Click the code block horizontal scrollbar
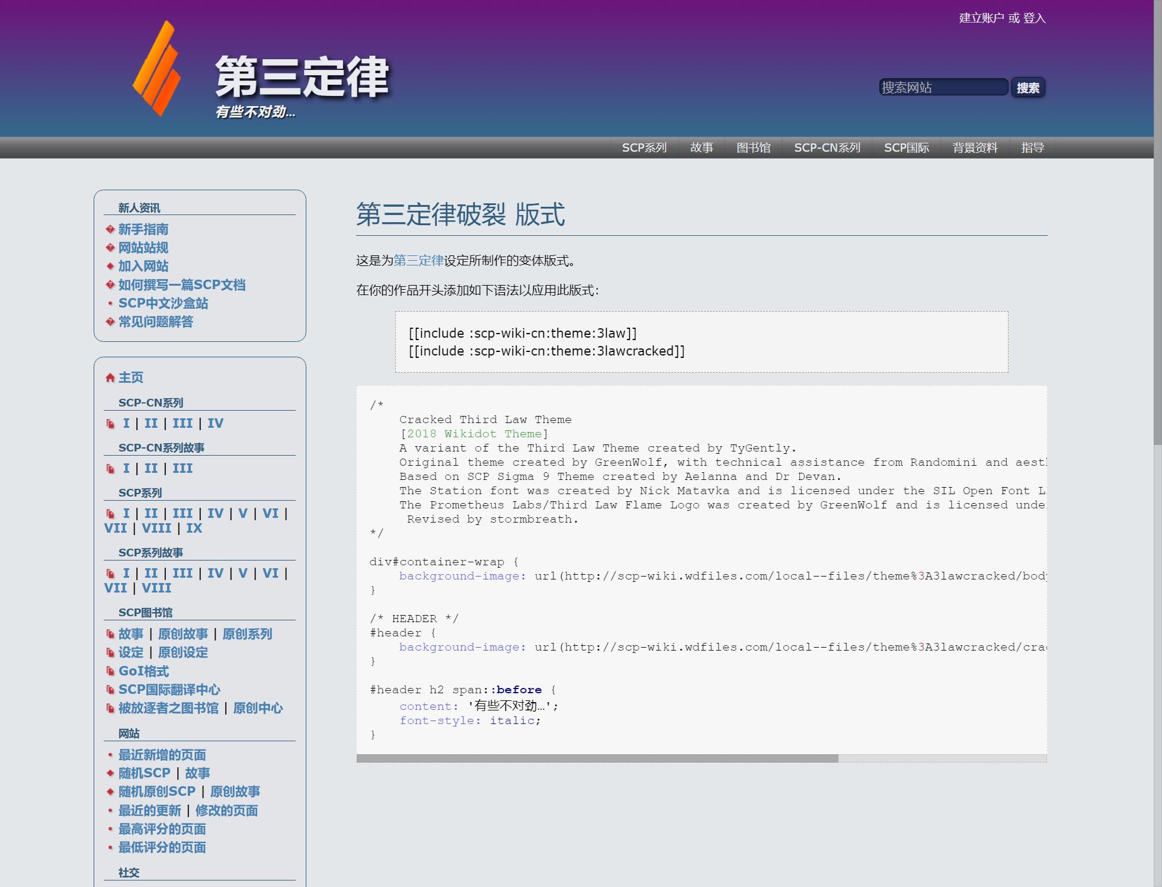 pos(597,758)
